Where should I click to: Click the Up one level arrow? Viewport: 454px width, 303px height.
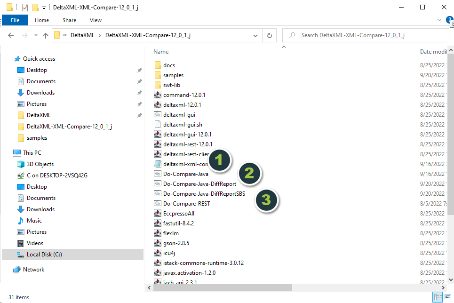(x=46, y=35)
